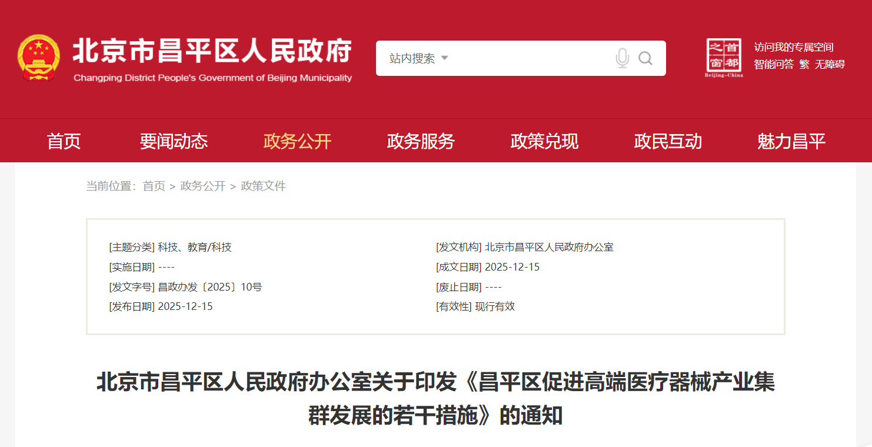Open 魅力昌平 navigation menu item
This screenshot has height=447, width=872.
click(791, 141)
